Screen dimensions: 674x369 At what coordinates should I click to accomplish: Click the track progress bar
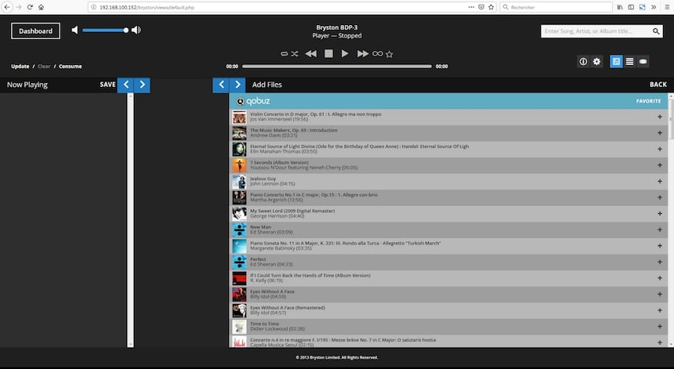point(336,66)
